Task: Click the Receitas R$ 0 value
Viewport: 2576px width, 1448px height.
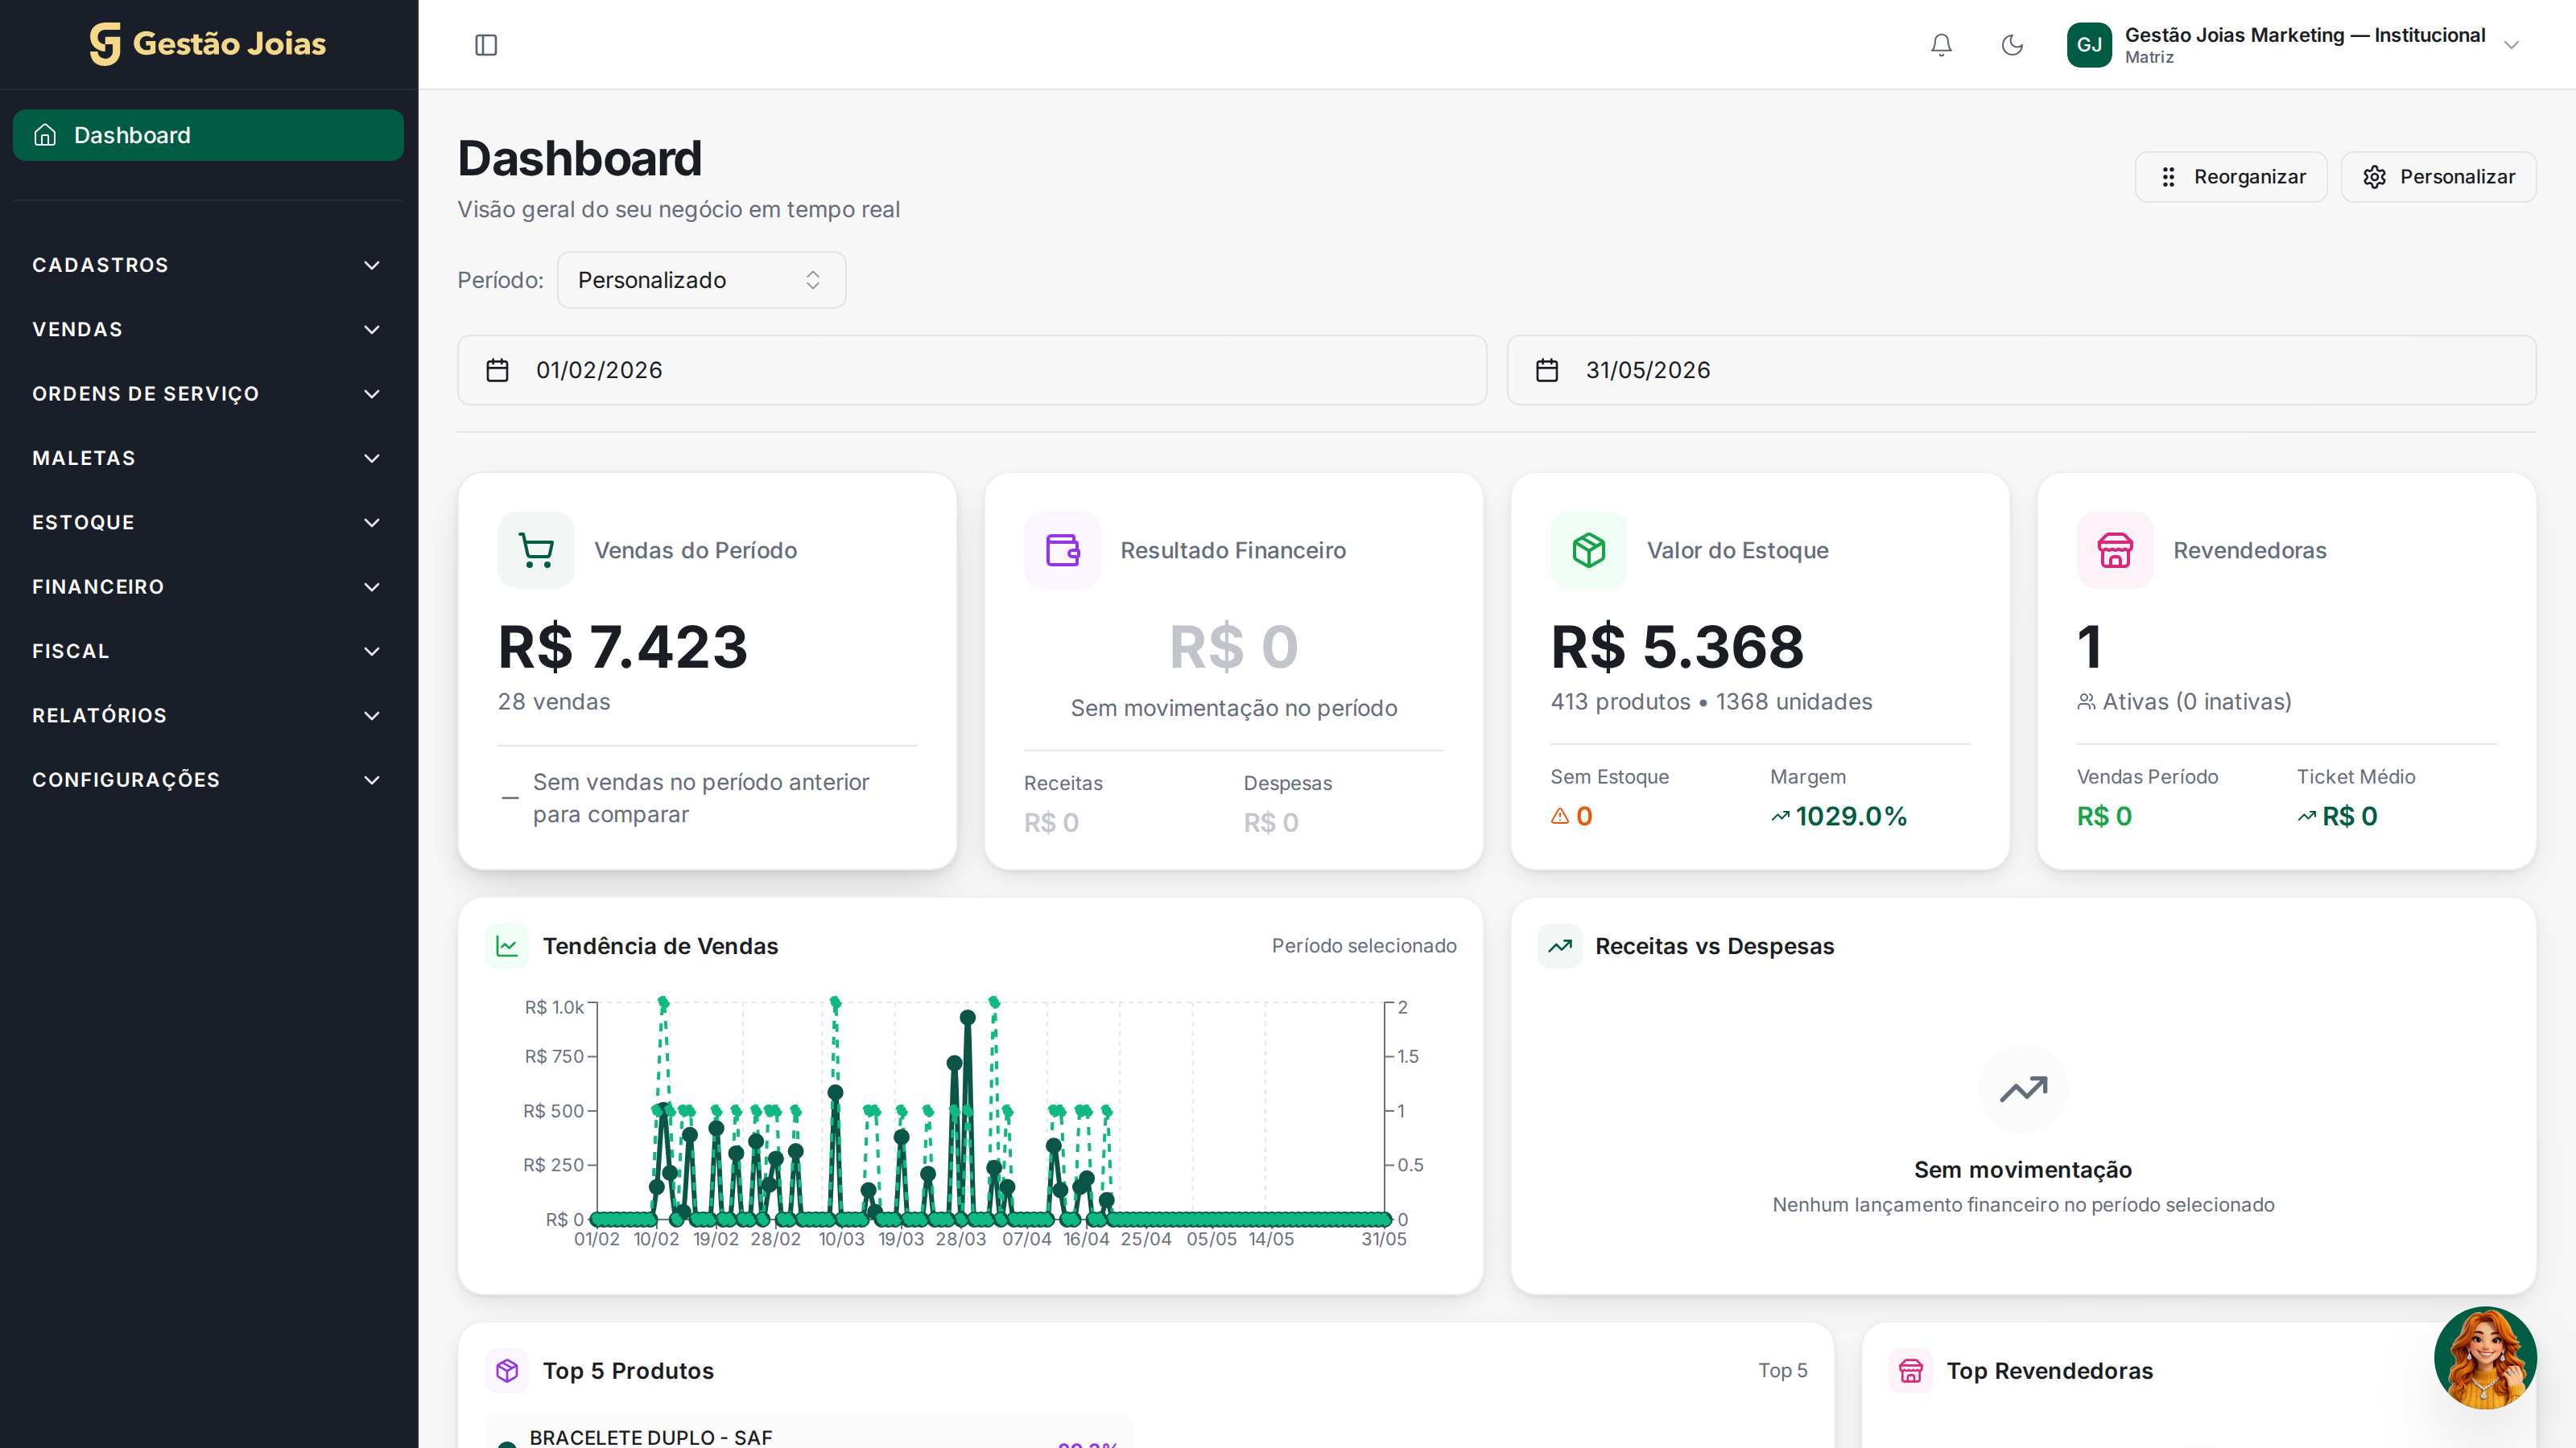Action: point(1051,822)
